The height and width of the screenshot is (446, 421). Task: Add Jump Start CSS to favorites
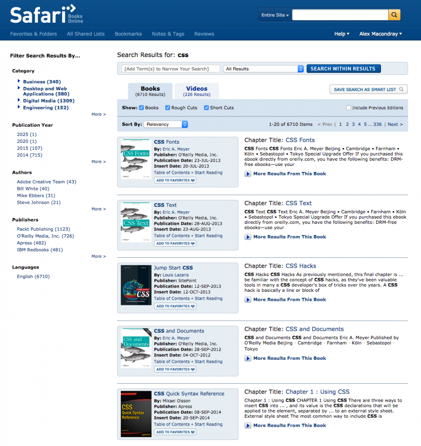[x=175, y=306]
